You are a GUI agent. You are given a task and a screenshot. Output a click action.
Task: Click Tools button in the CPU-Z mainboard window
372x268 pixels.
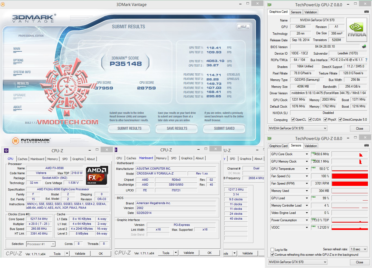(x=166, y=253)
